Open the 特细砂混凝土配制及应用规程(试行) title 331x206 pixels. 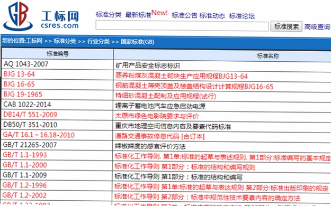tap(165, 96)
